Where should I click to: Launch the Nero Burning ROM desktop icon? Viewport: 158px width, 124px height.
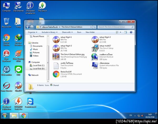pyautogui.click(x=18, y=56)
